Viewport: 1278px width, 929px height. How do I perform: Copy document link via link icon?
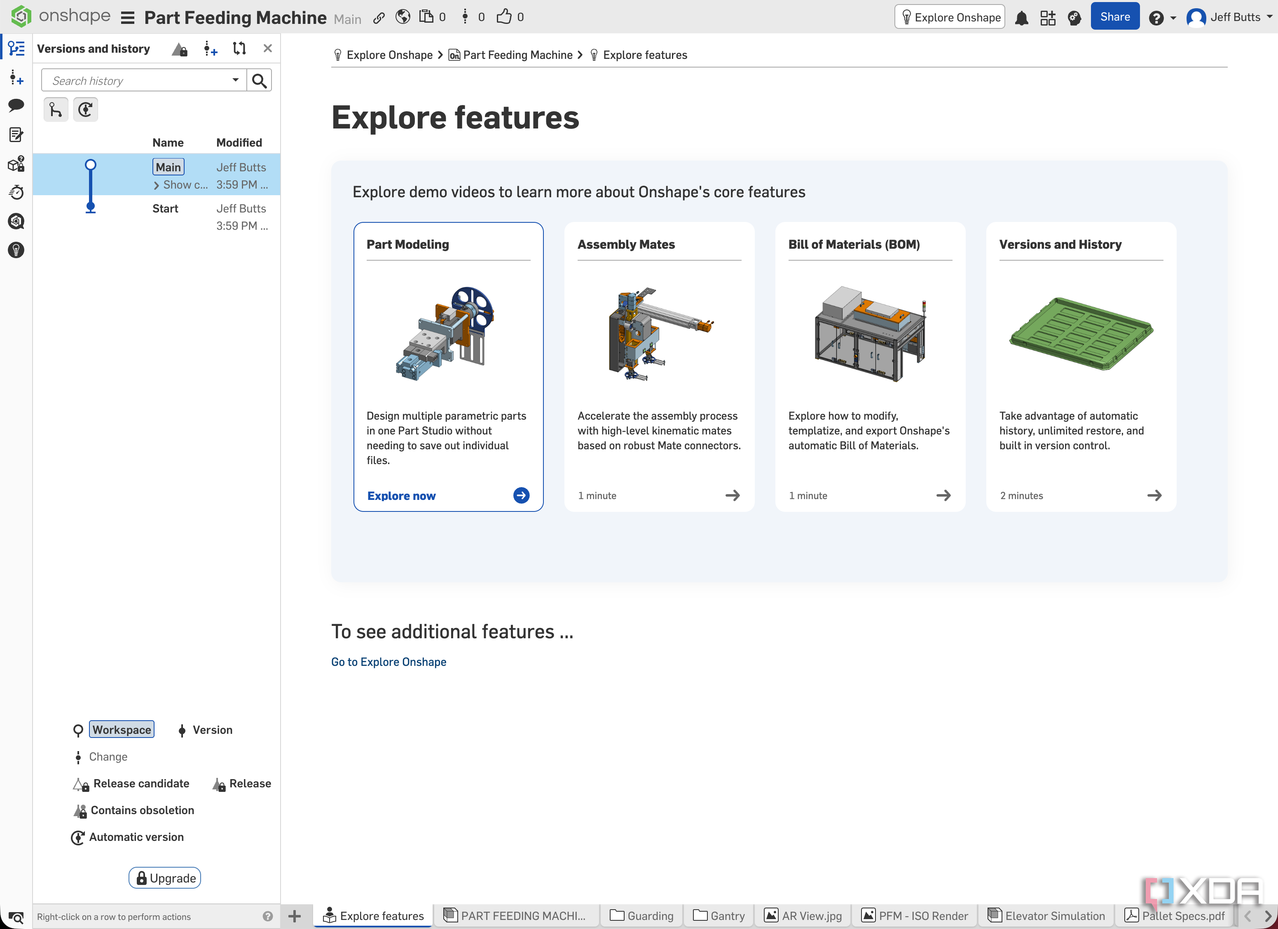pyautogui.click(x=379, y=18)
